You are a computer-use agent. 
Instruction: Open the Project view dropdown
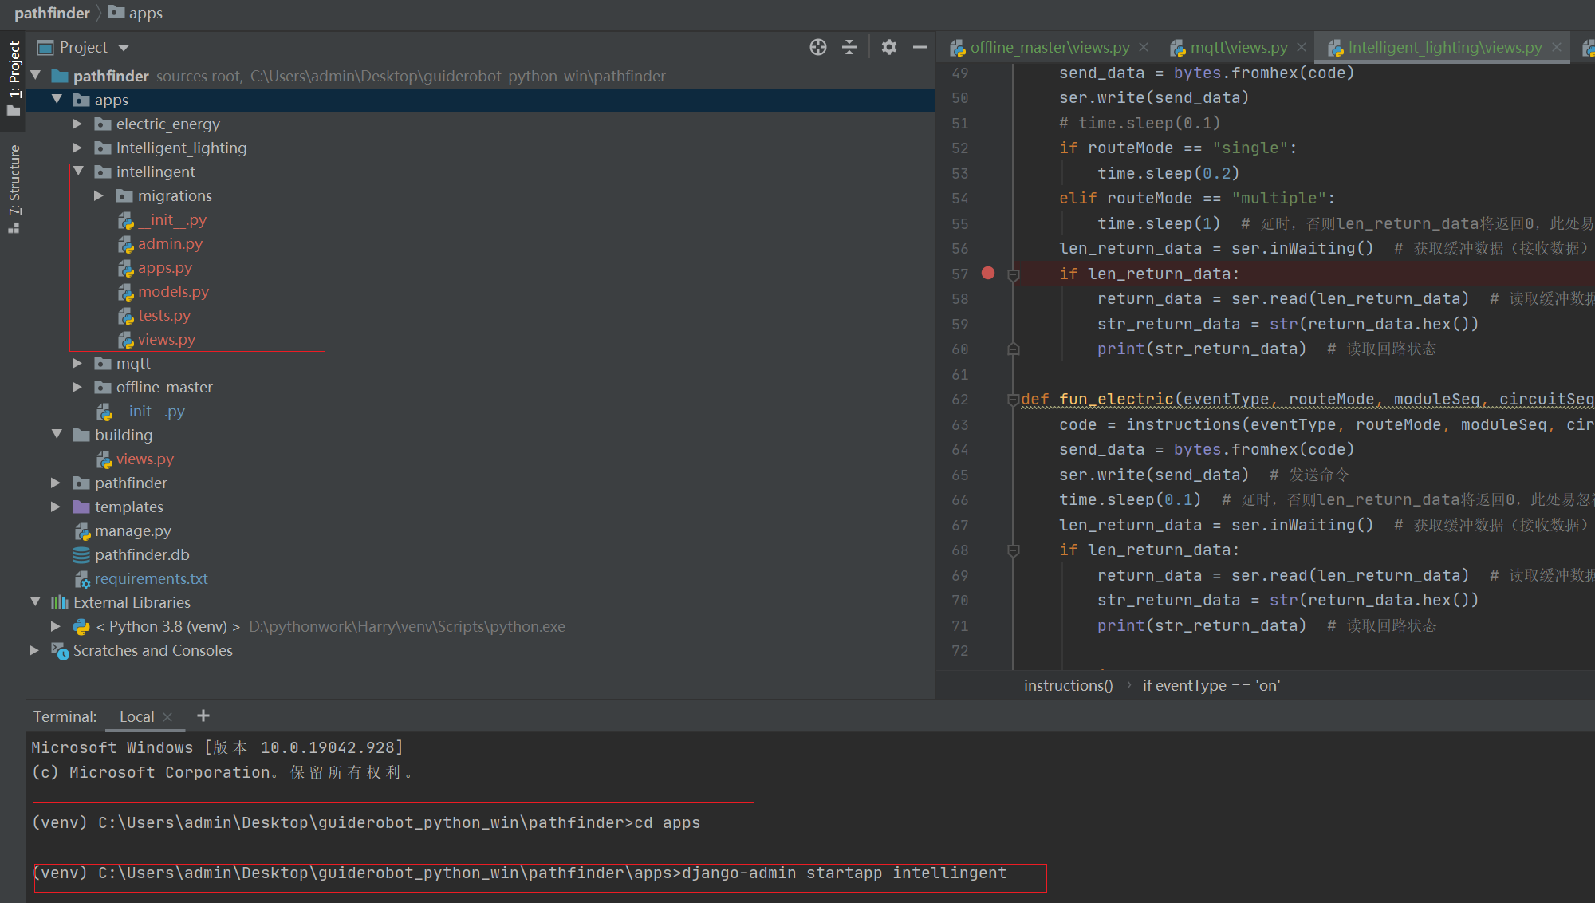(123, 48)
